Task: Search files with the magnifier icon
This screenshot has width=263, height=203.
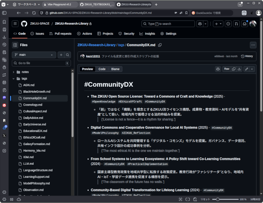Action: pos(68,55)
